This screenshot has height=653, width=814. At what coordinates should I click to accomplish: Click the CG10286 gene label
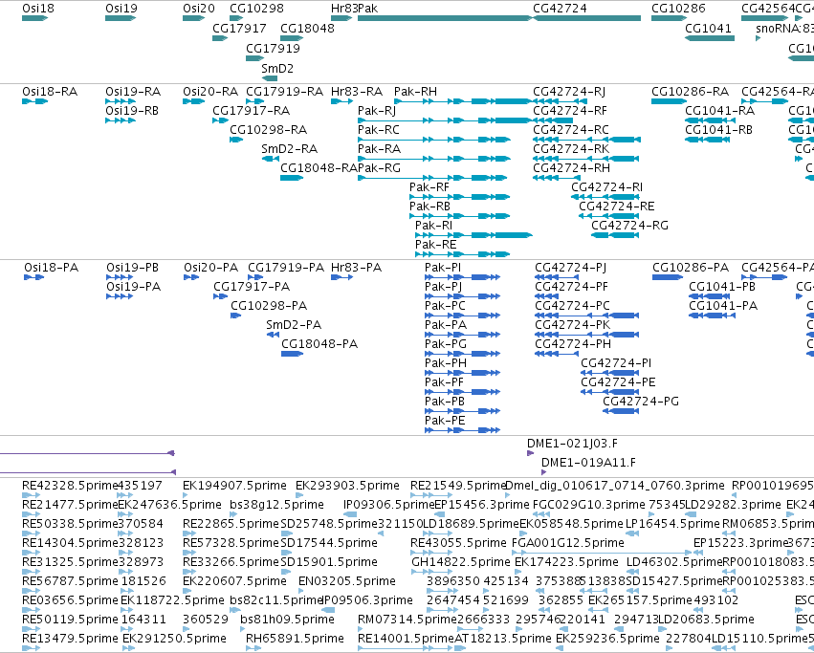[678, 9]
